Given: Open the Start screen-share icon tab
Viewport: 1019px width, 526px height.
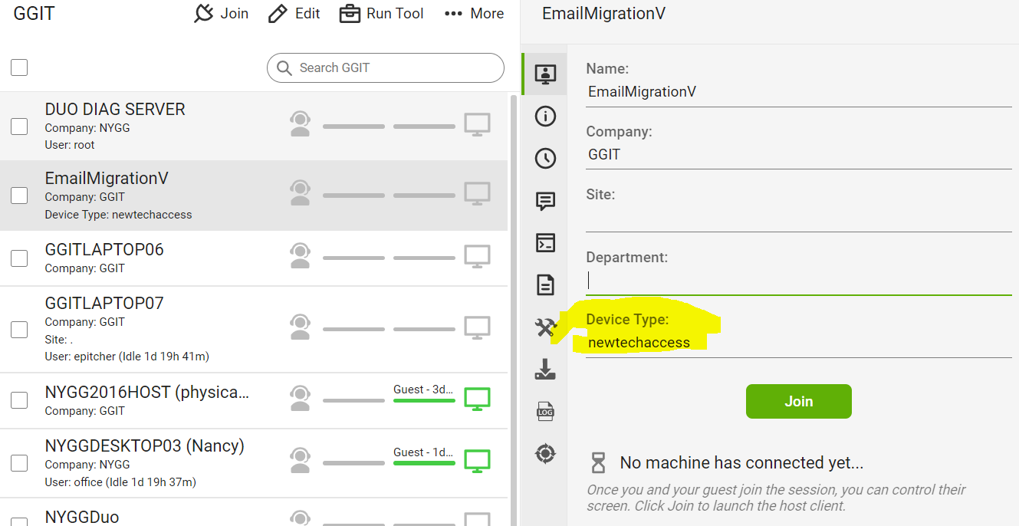Looking at the screenshot, I should (x=545, y=74).
